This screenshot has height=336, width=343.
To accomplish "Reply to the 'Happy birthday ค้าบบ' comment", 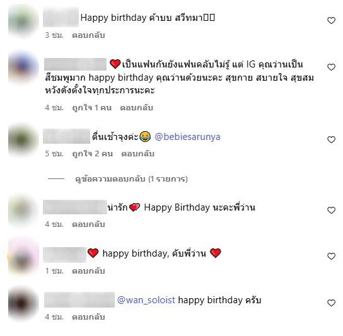I will coord(88,35).
